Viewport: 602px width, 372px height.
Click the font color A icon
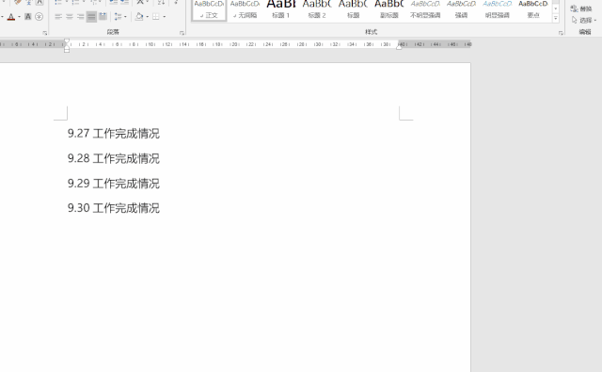[x=11, y=17]
